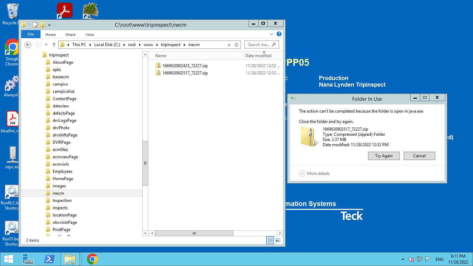Open recent locations dropdown
The height and width of the screenshot is (266, 473).
pyautogui.click(x=46, y=45)
